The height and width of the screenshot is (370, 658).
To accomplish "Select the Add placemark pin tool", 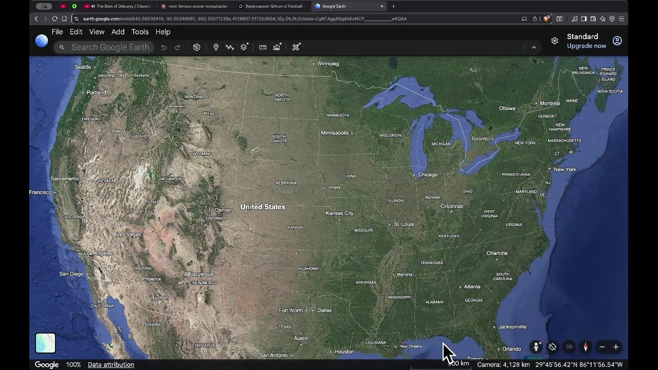I will pyautogui.click(x=216, y=47).
